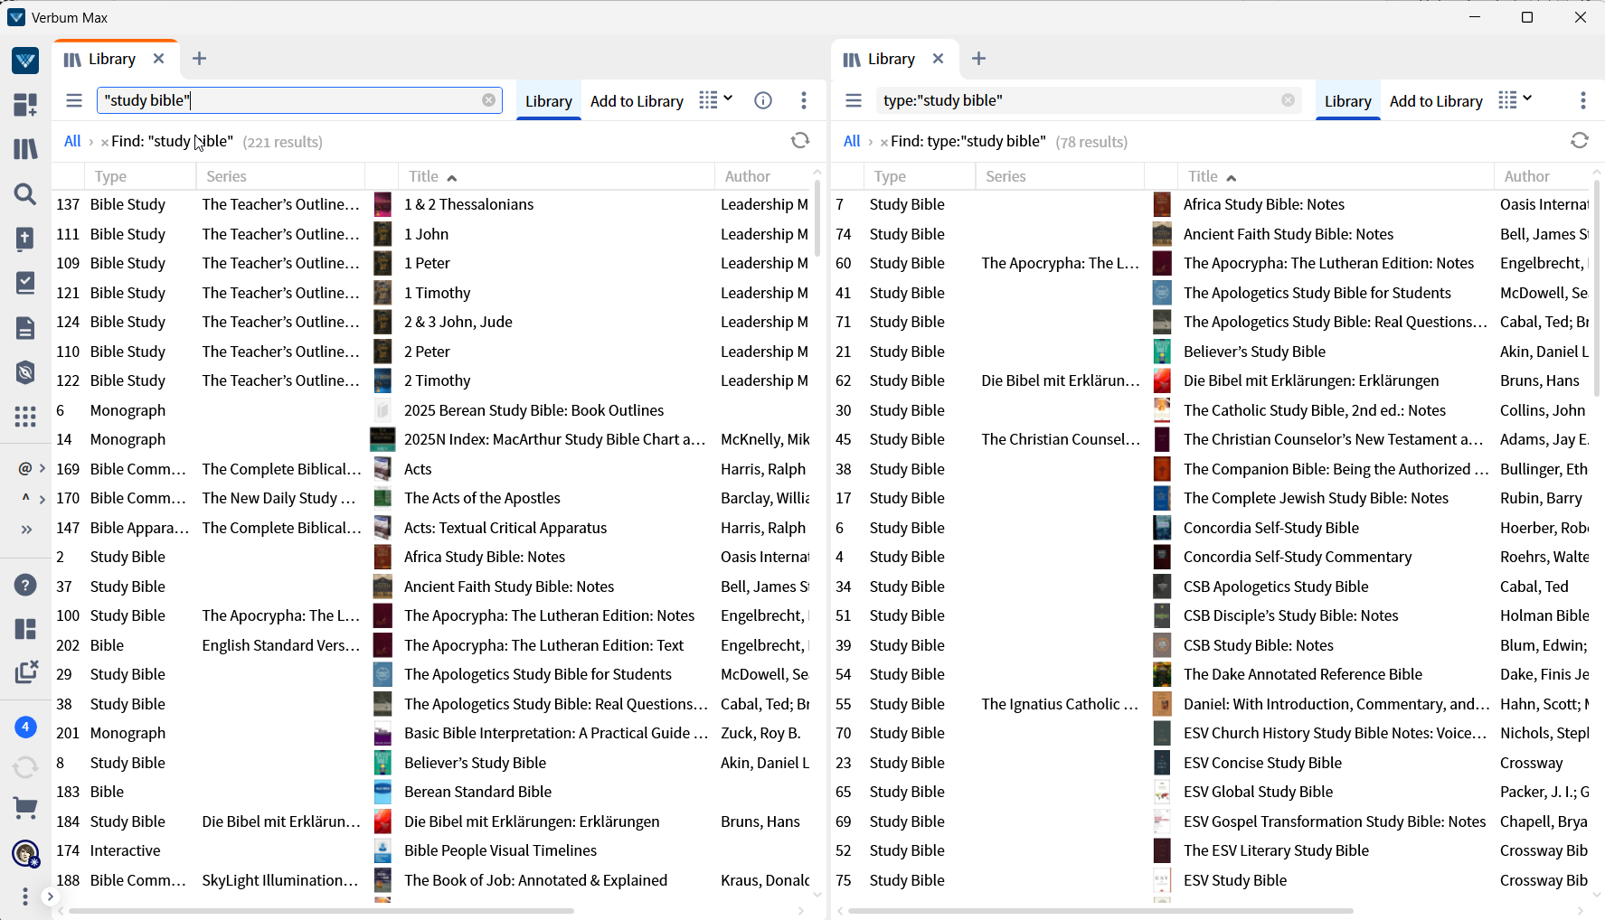The width and height of the screenshot is (1605, 920).
Task: Expand the double-chevron sidebar overflow
Action: pyautogui.click(x=26, y=530)
